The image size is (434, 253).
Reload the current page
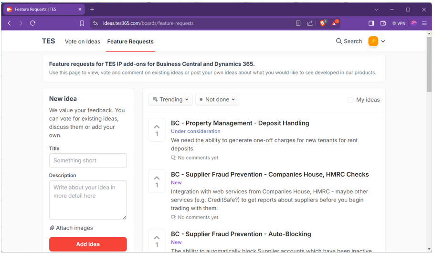(33, 23)
